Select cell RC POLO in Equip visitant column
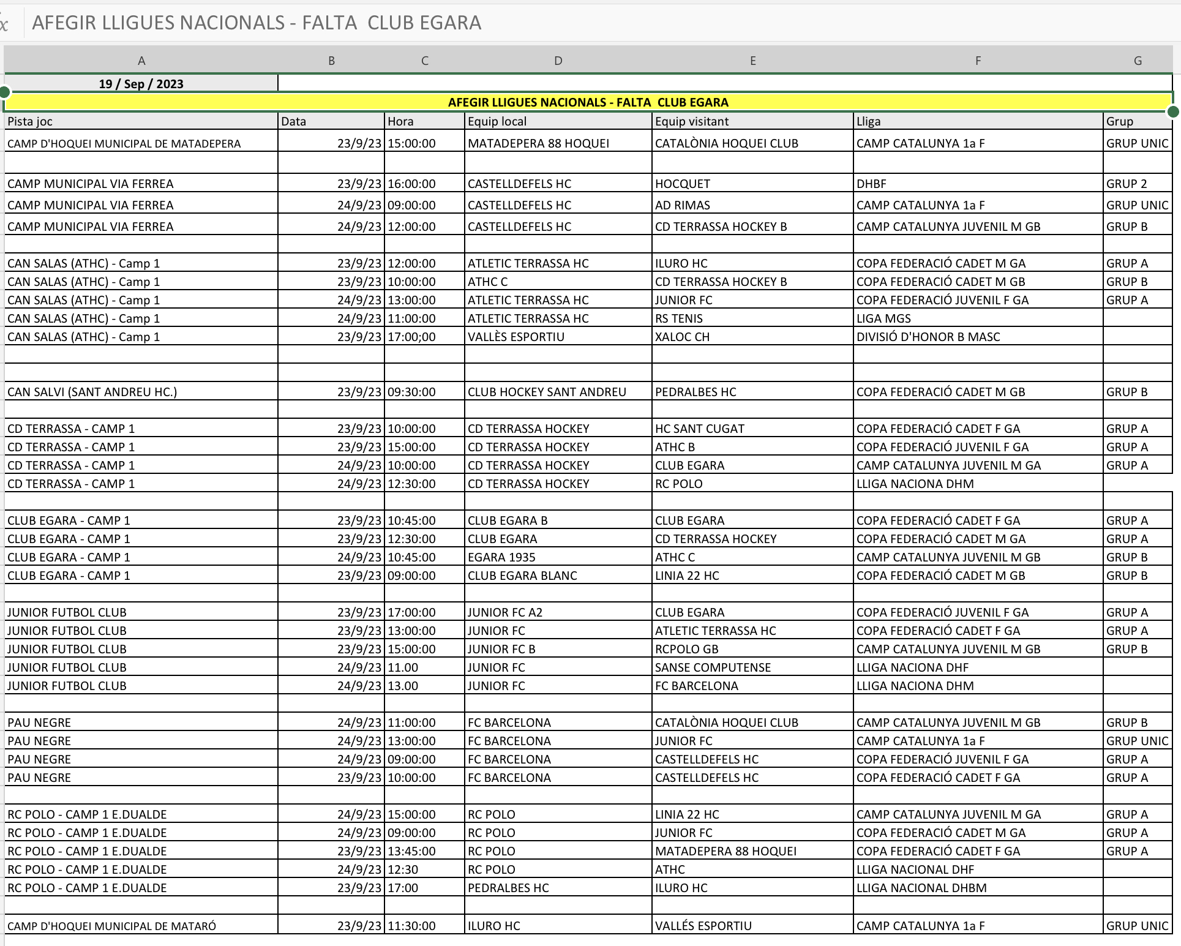The height and width of the screenshot is (946, 1181). point(753,484)
